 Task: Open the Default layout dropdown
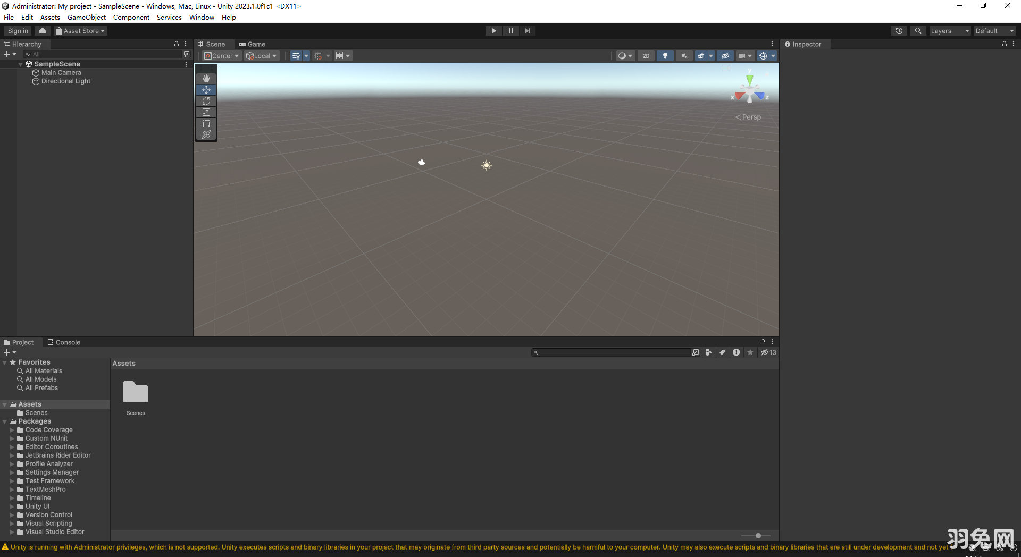pyautogui.click(x=993, y=30)
